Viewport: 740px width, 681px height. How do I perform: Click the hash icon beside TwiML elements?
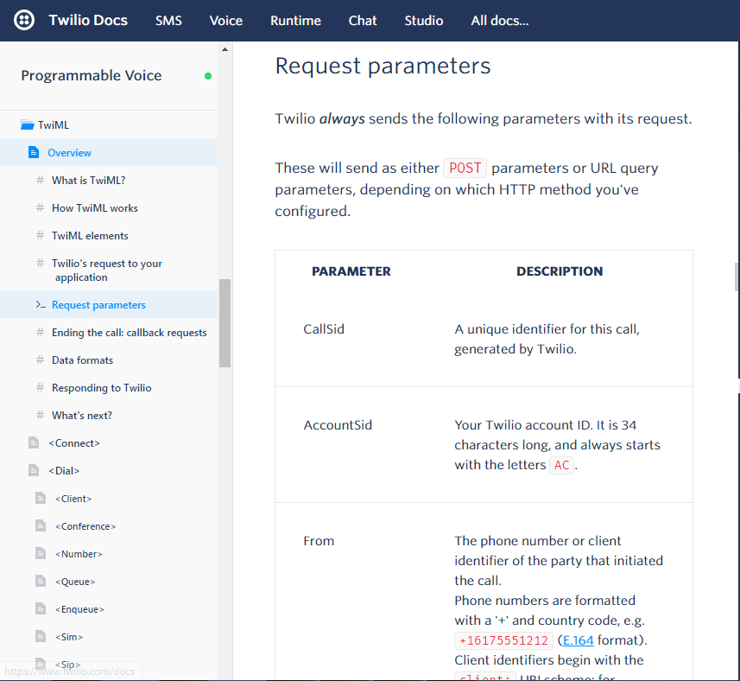tap(40, 235)
